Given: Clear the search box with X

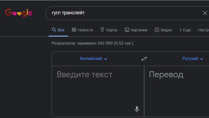Looking at the screenshot, I should coord(205,13).
